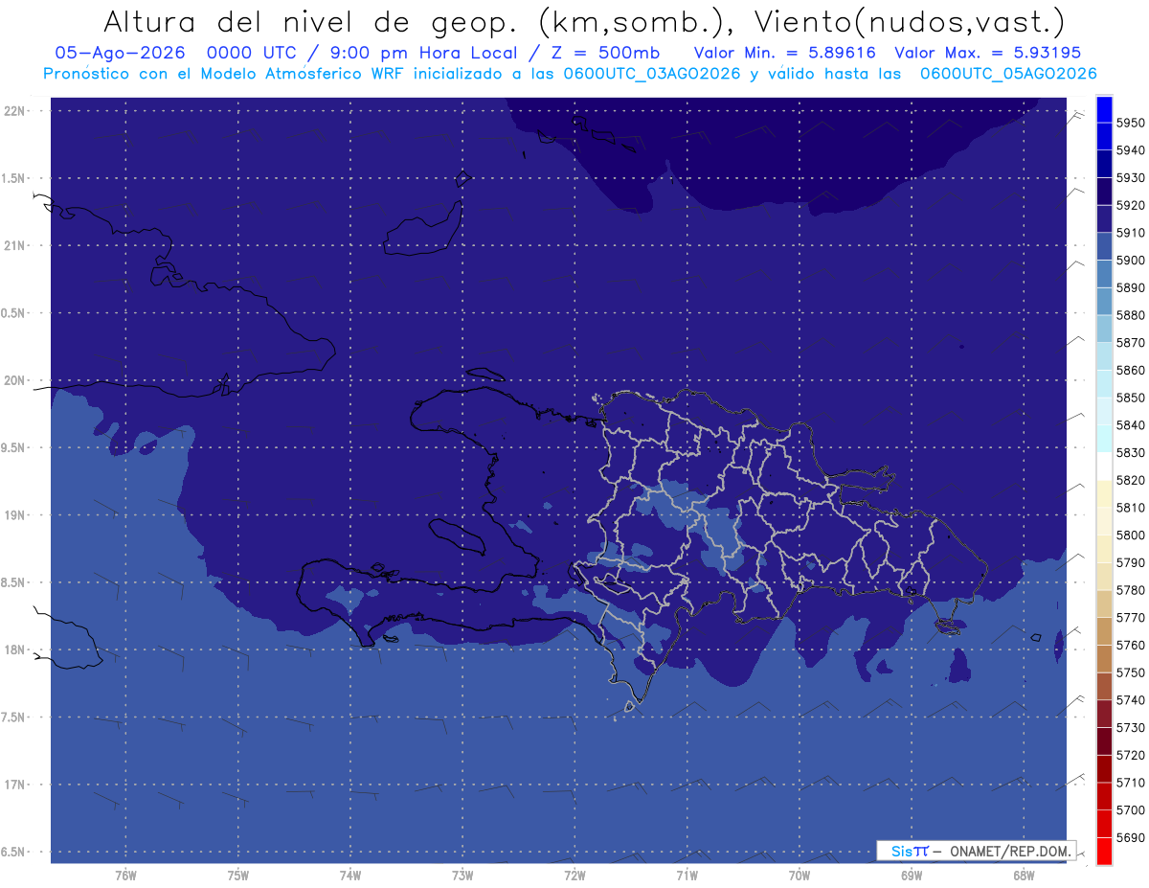Click the '17N' latitude label
Screen dimensions: 1149x888
[14, 785]
